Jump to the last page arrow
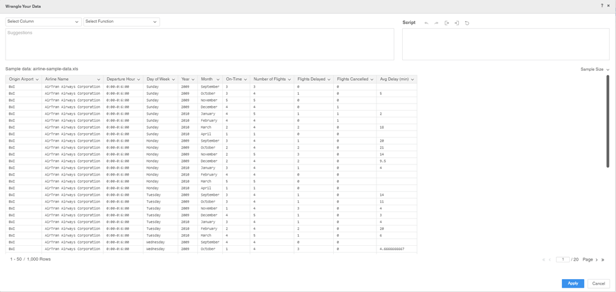The image size is (616, 292). [x=602, y=260]
